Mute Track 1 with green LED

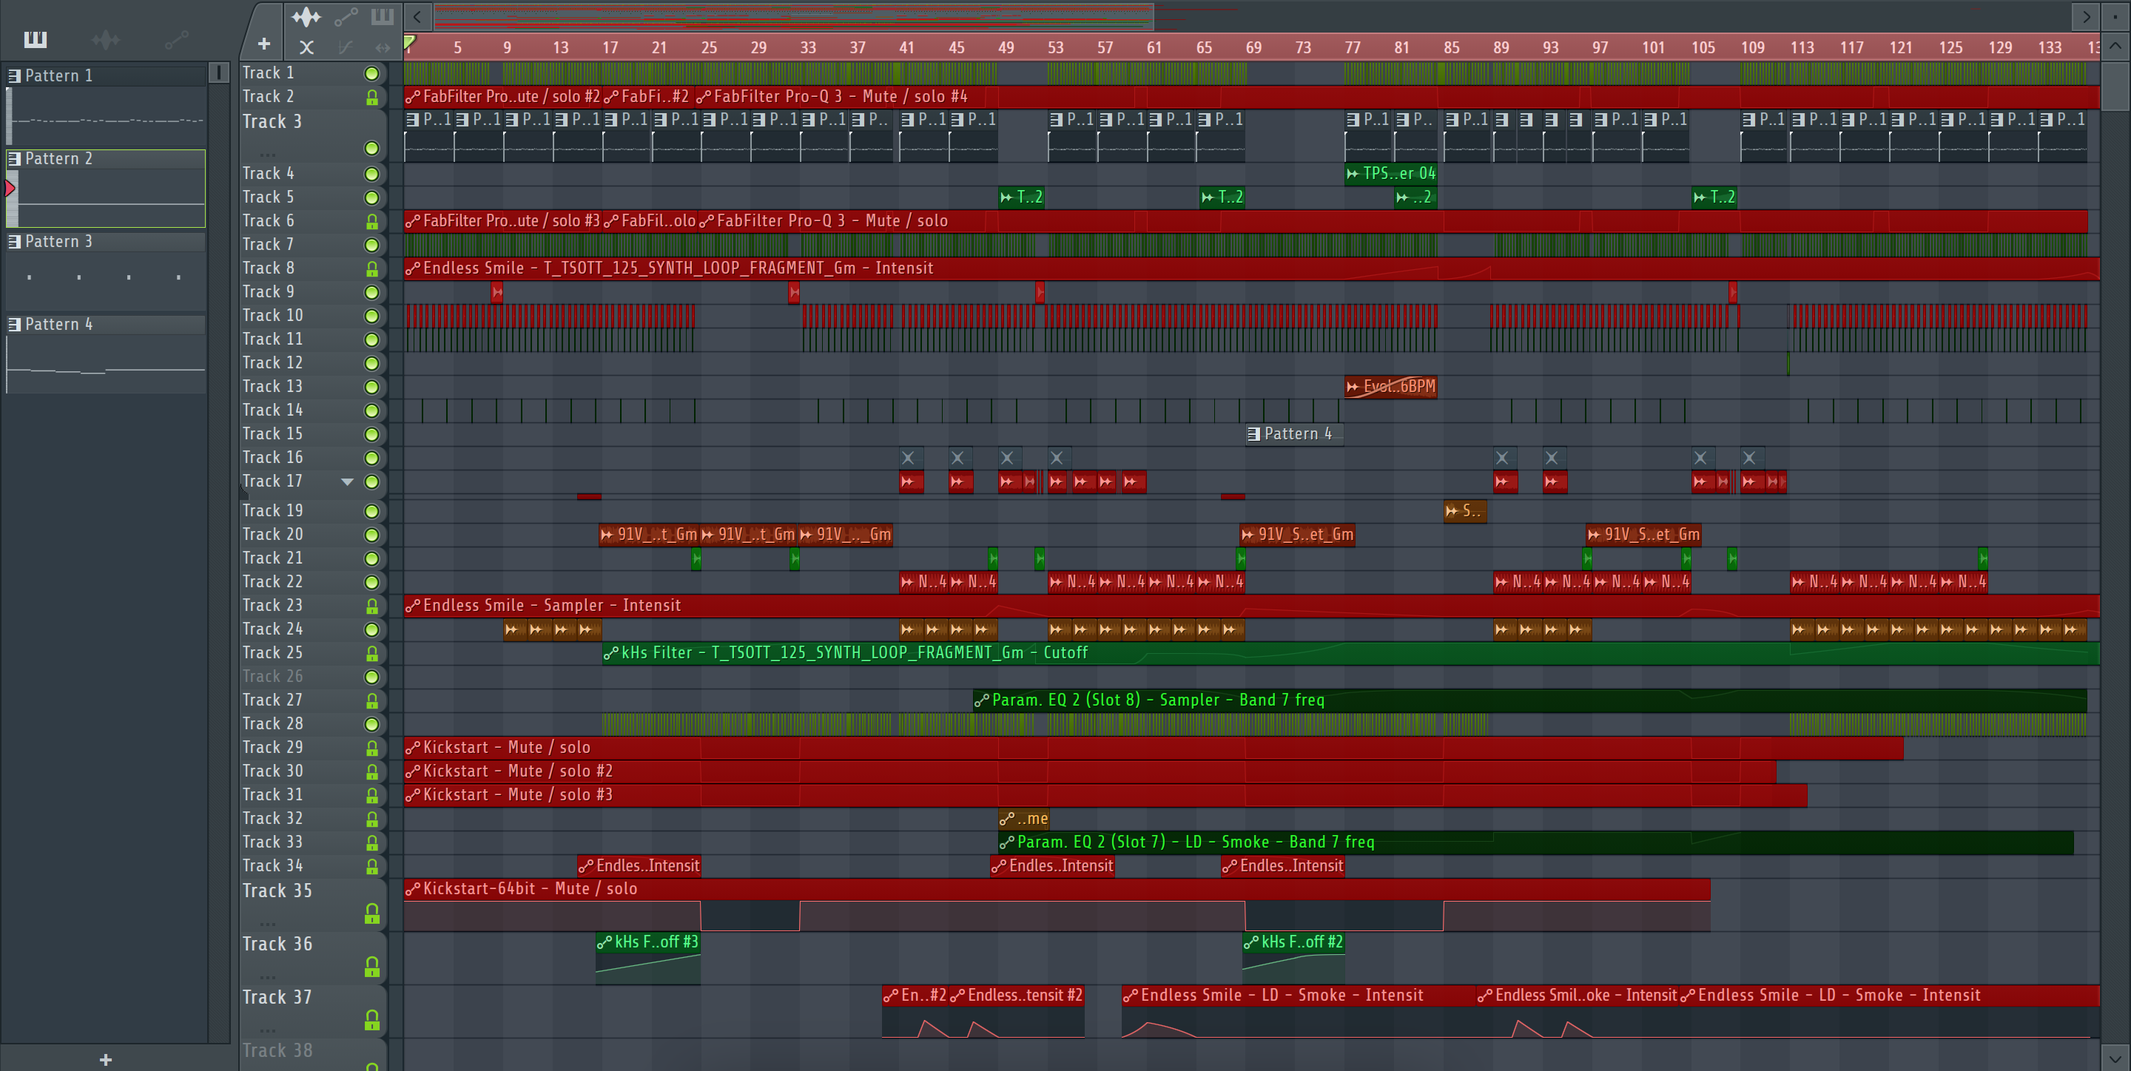tap(371, 74)
